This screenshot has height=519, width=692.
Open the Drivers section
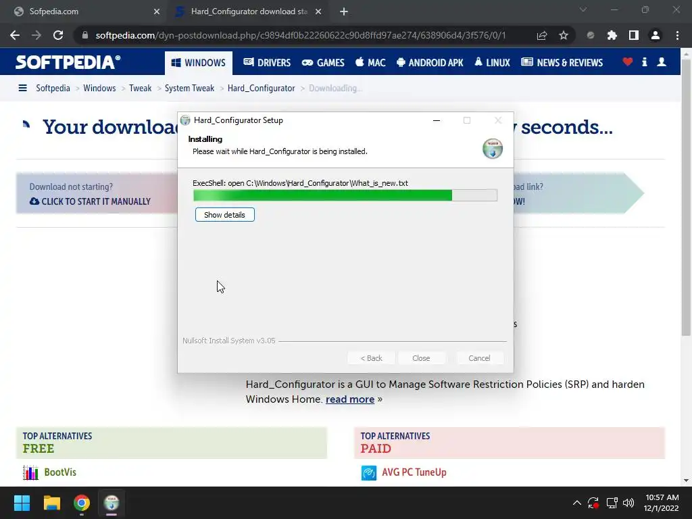[x=267, y=63]
